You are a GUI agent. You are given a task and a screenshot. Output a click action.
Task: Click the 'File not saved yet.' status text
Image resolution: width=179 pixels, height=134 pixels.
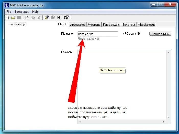tap(88, 39)
